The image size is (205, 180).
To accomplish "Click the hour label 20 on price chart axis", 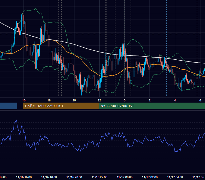I will coord(74,100).
